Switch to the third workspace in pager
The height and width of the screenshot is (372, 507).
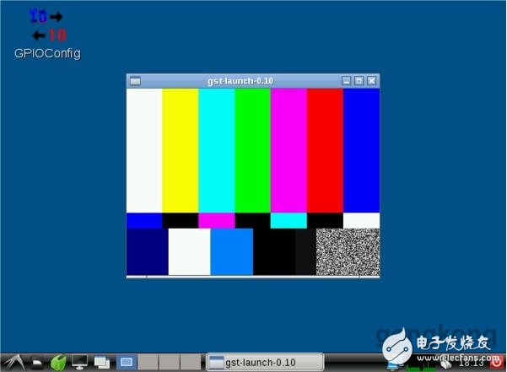[x=169, y=362]
